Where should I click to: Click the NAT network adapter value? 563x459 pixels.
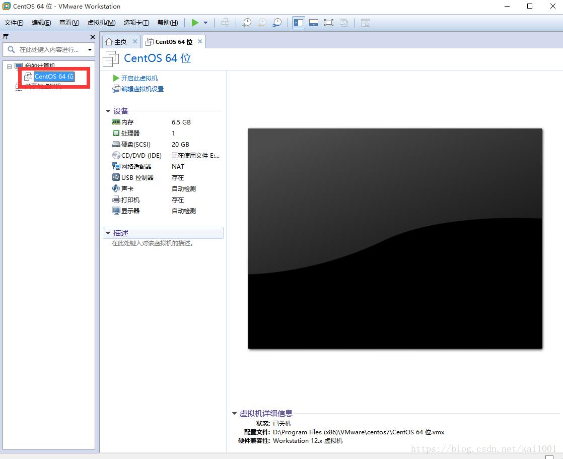pos(178,166)
